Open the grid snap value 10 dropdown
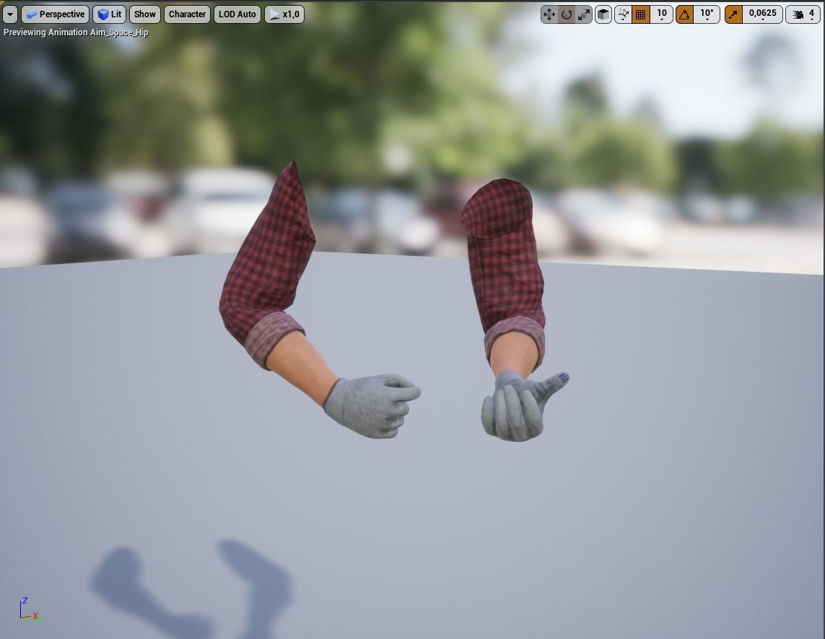 (661, 14)
